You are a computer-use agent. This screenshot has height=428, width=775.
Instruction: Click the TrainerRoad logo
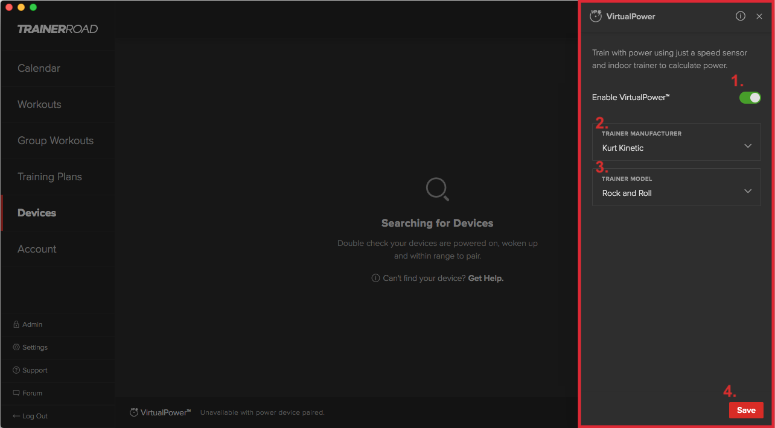pyautogui.click(x=57, y=29)
